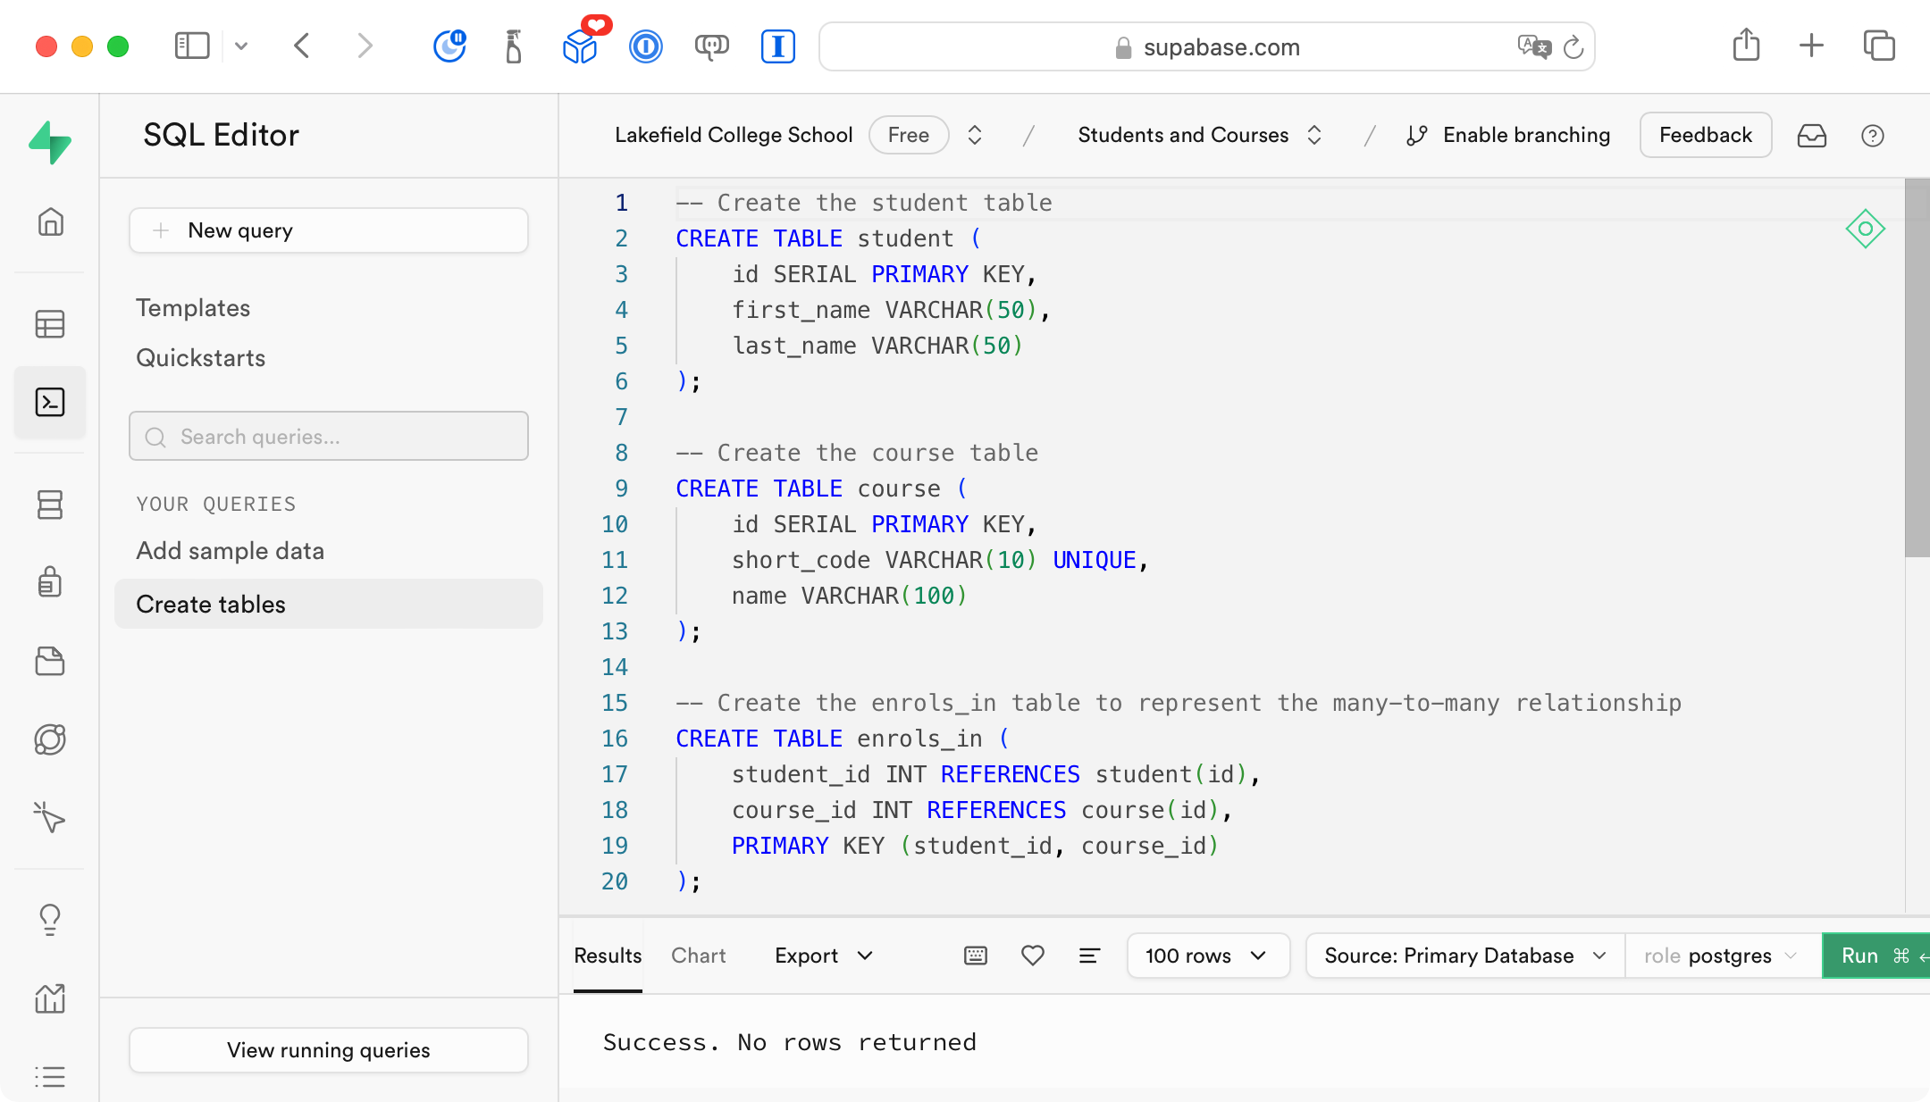Viewport: 1930px width, 1102px height.
Task: Click the Search queries input field
Action: pyautogui.click(x=328, y=437)
